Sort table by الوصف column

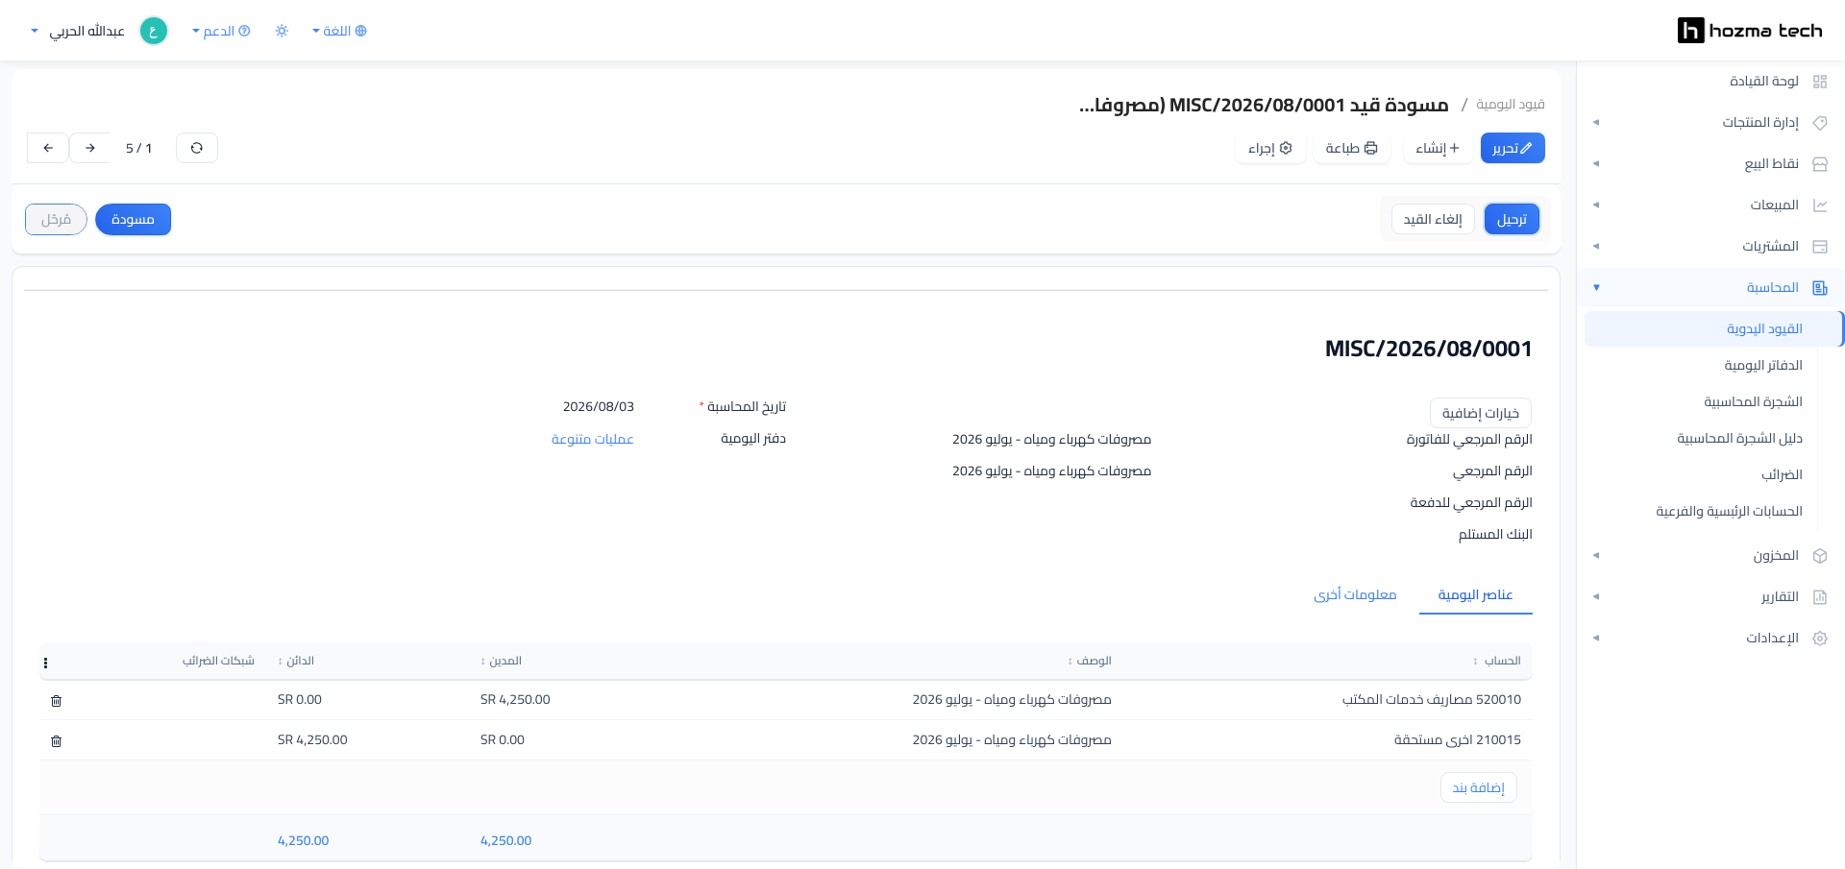tap(1090, 661)
